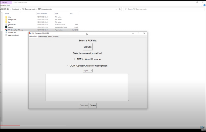Select the README.md file icon

pyautogui.click(x=6, y=32)
